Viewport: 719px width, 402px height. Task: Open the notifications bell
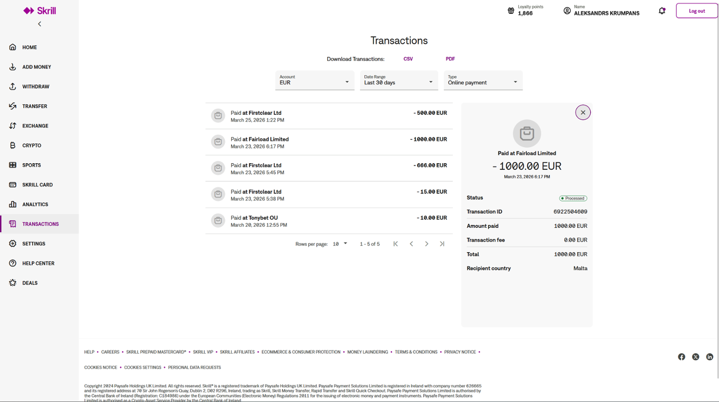662,11
